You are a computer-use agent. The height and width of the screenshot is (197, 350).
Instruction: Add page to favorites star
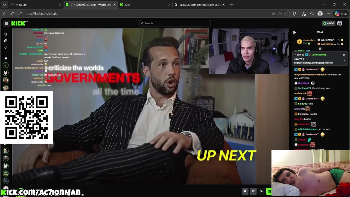tap(286, 14)
